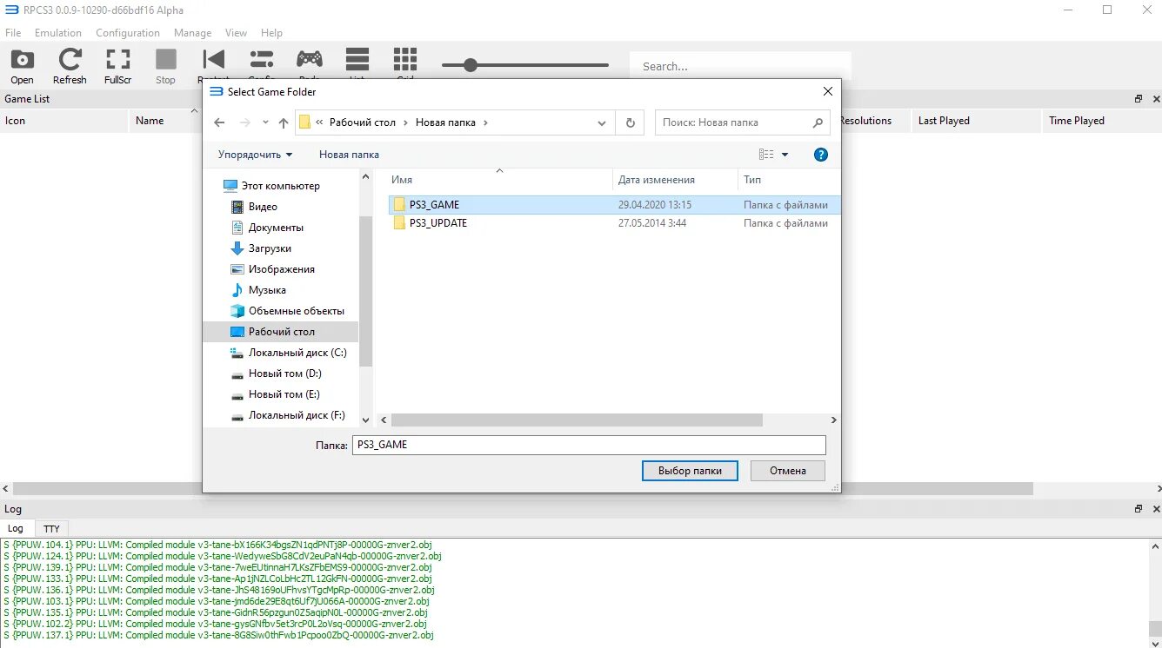
Task: Expand the recent locations arrow
Action: 266,122
